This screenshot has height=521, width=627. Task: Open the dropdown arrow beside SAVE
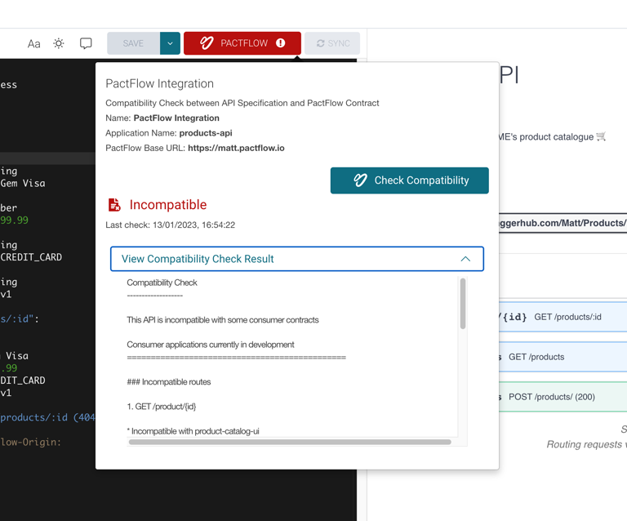click(x=170, y=43)
